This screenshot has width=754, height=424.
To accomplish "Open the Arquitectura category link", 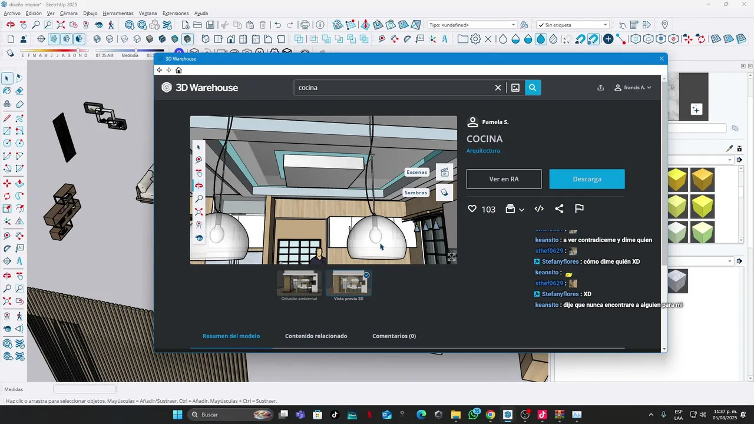I will coord(483,151).
